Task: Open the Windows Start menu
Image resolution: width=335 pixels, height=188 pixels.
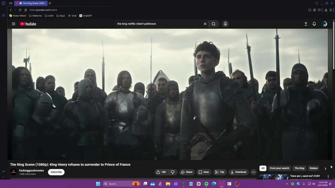Action: [98, 184]
